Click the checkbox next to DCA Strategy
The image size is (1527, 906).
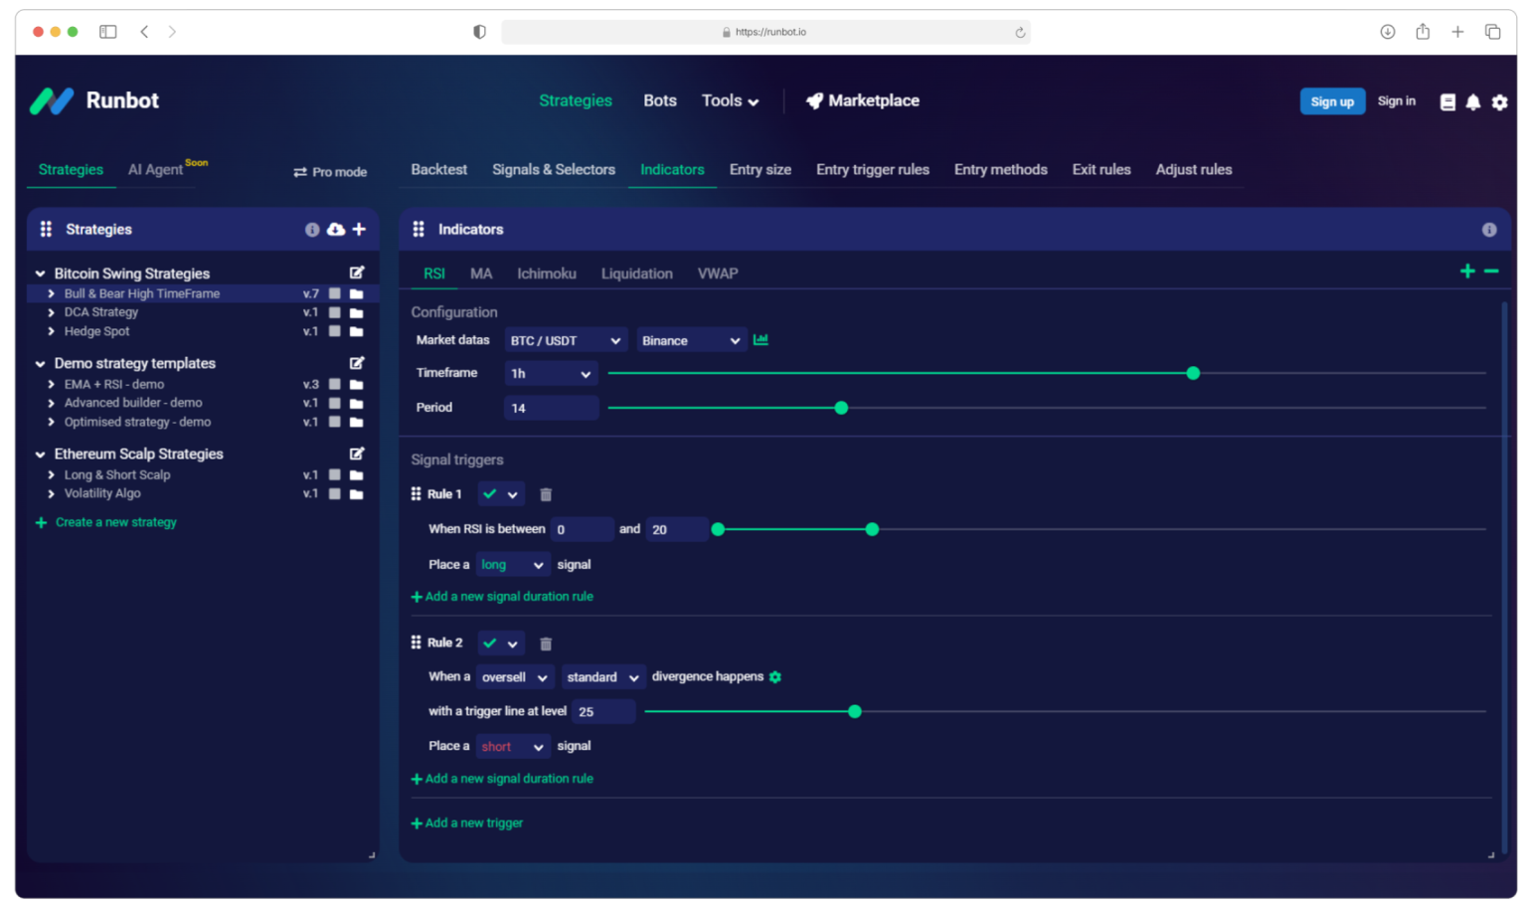click(x=335, y=311)
